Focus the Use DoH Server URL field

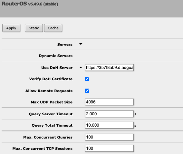(x=109, y=67)
